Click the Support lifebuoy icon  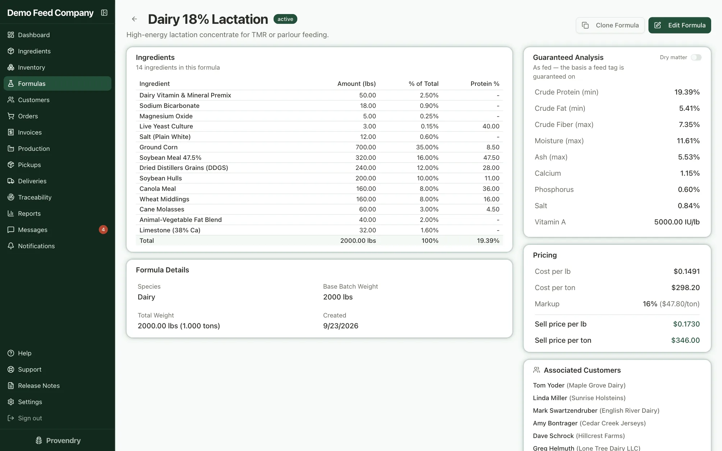tap(11, 369)
